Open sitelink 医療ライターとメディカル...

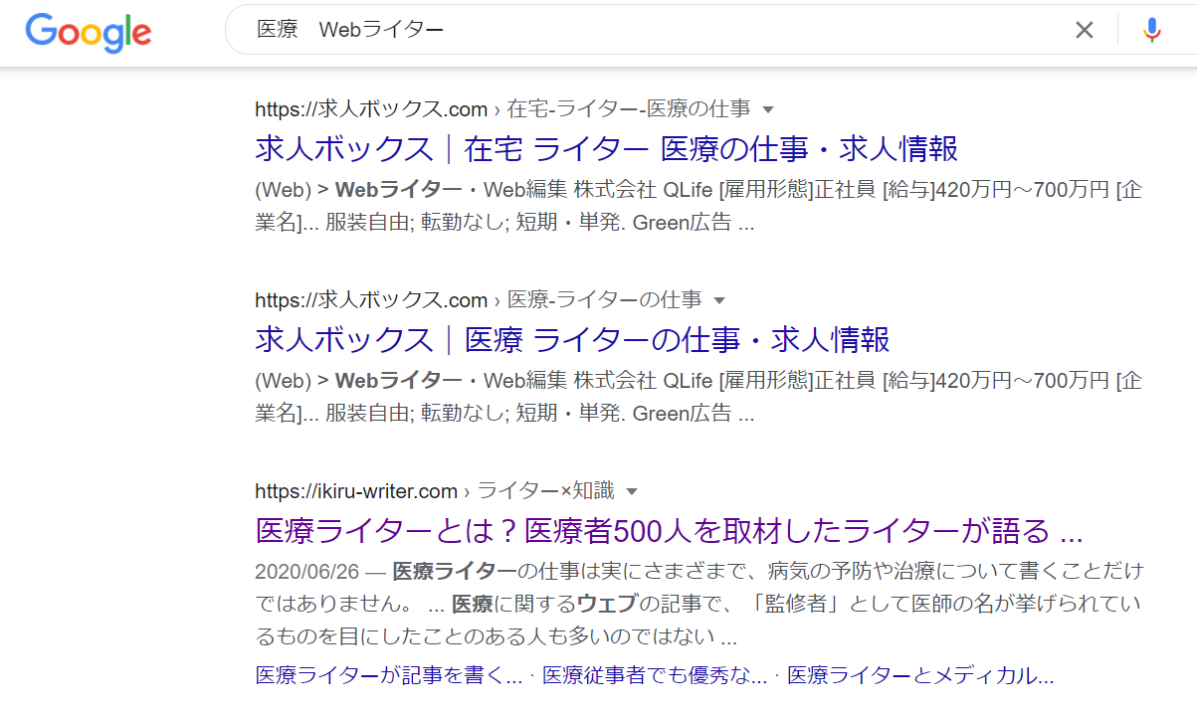[920, 676]
